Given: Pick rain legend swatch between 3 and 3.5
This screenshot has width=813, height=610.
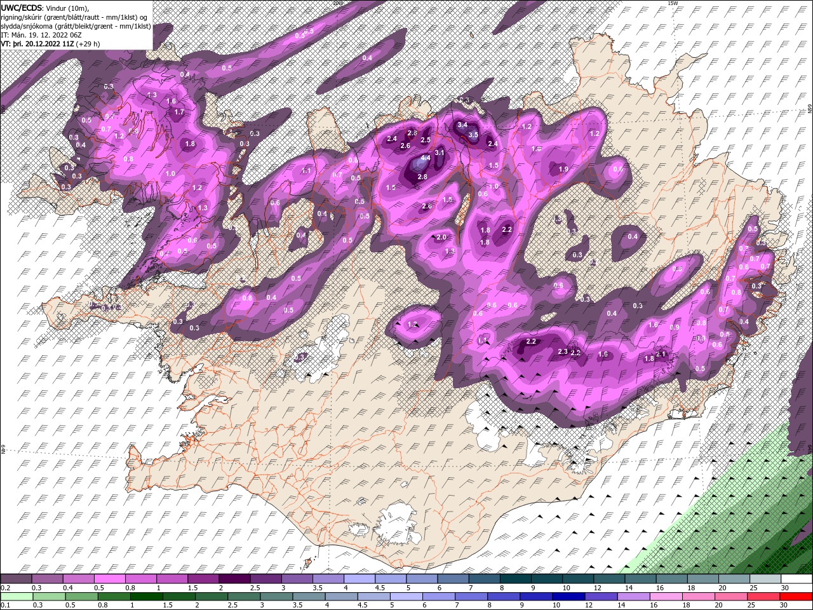Looking at the screenshot, I should pyautogui.click(x=276, y=597).
